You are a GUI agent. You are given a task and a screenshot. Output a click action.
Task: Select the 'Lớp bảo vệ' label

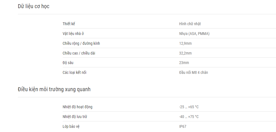point(72,127)
